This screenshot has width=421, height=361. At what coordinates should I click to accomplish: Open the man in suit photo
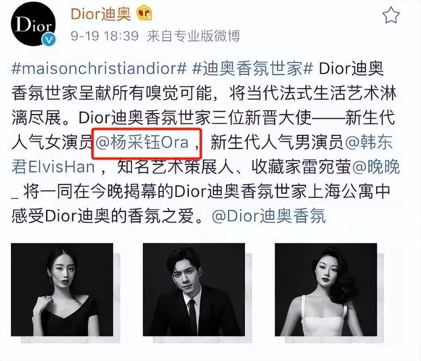(194, 289)
